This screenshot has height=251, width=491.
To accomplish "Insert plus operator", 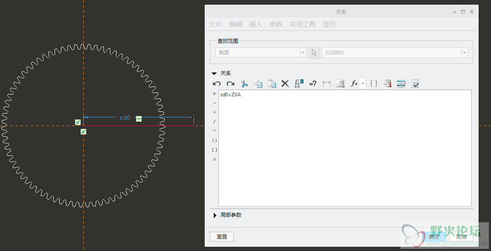I will pyautogui.click(x=215, y=93).
